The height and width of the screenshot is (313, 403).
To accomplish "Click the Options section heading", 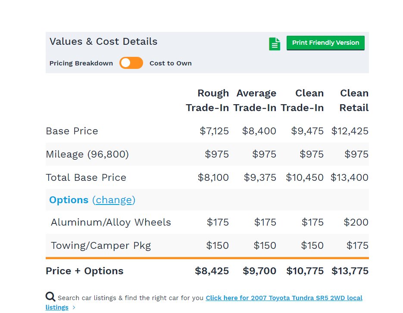I will click(x=69, y=200).
